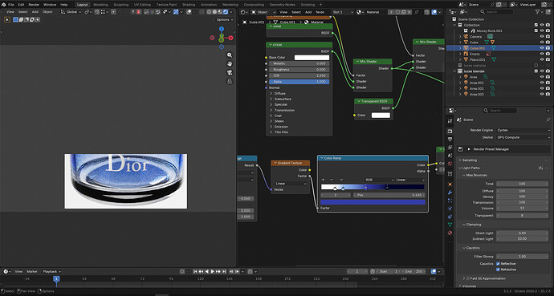Click the Color Ramp Pos value field

point(389,195)
